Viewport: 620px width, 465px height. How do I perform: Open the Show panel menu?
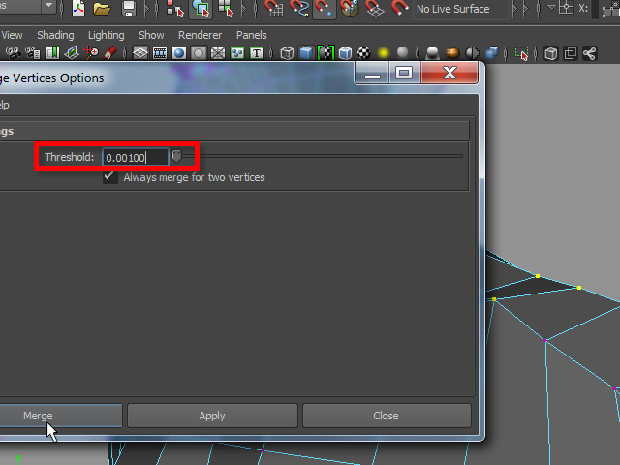(x=151, y=35)
